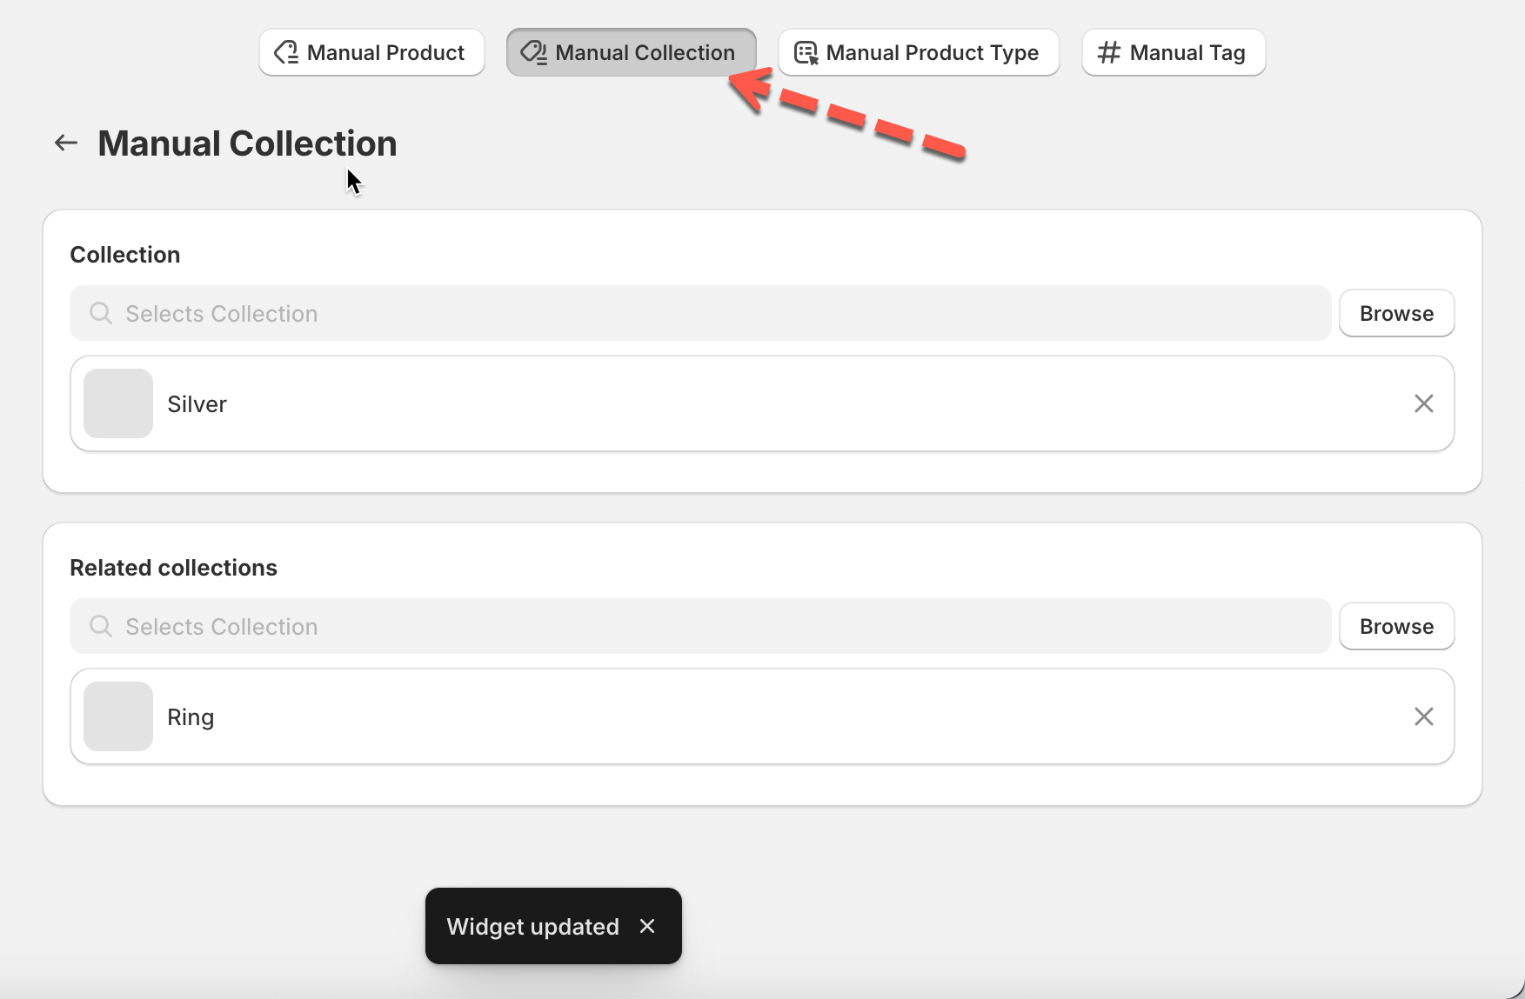This screenshot has width=1525, height=999.
Task: Select the Silver collection name
Action: tap(197, 404)
